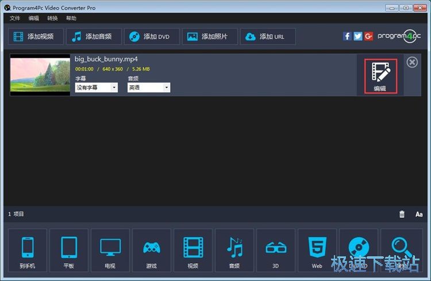The width and height of the screenshot is (431, 281).
Task: Choose the 电视 TV output category
Action: pyautogui.click(x=110, y=251)
